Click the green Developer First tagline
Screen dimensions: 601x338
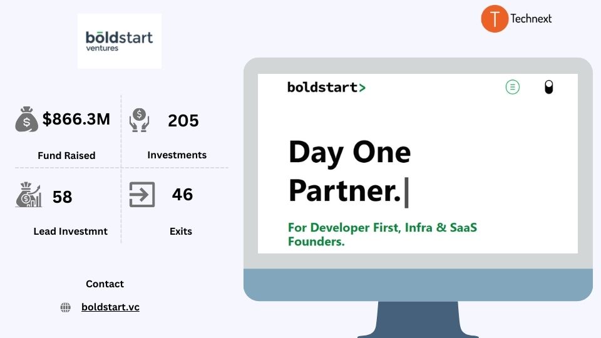click(383, 234)
